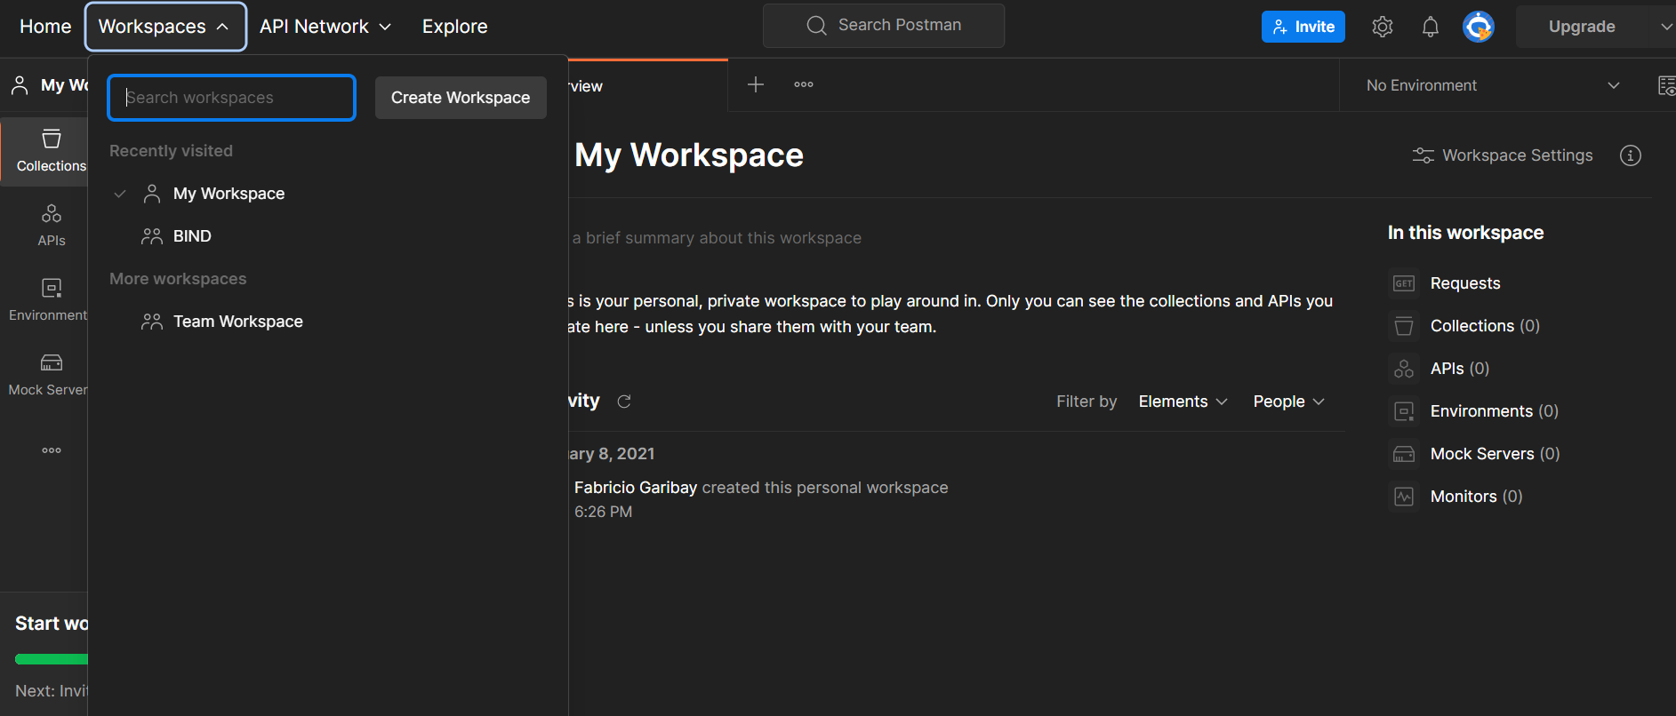The image size is (1676, 716).
Task: Open the People filter dropdown
Action: point(1288,402)
